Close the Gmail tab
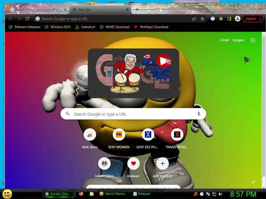 point(65,10)
